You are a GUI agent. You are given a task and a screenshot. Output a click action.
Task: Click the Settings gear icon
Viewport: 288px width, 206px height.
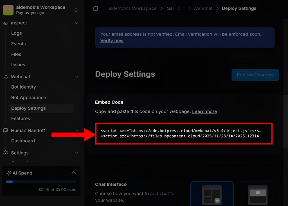tap(6, 153)
